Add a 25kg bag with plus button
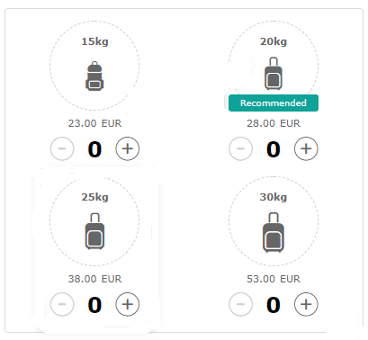This screenshot has height=340, width=368. click(128, 304)
